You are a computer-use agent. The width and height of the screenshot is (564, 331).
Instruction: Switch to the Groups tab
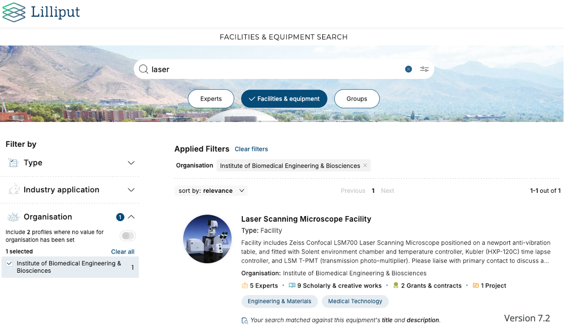click(x=357, y=99)
